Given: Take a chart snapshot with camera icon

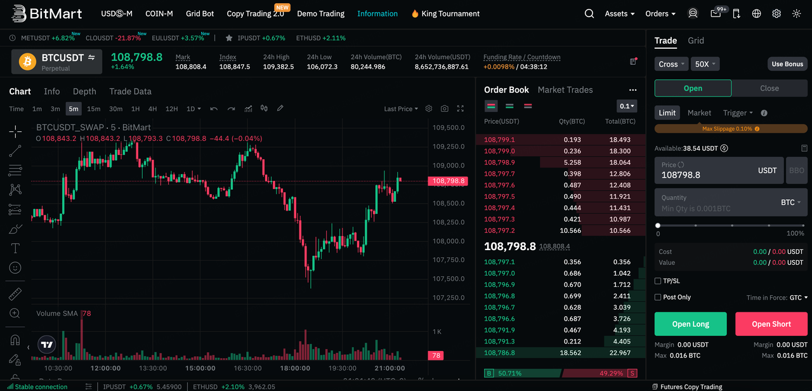Looking at the screenshot, I should tap(445, 109).
